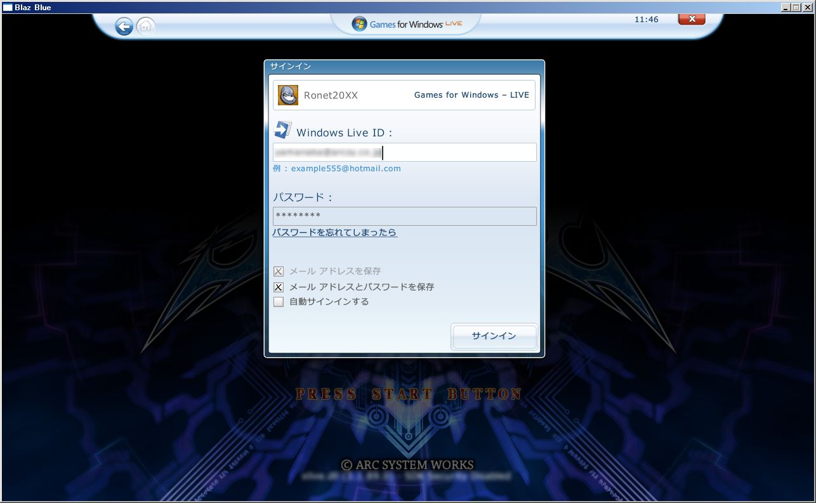Minimize the Blaz Blue window
This screenshot has width=816, height=503.
coord(786,8)
